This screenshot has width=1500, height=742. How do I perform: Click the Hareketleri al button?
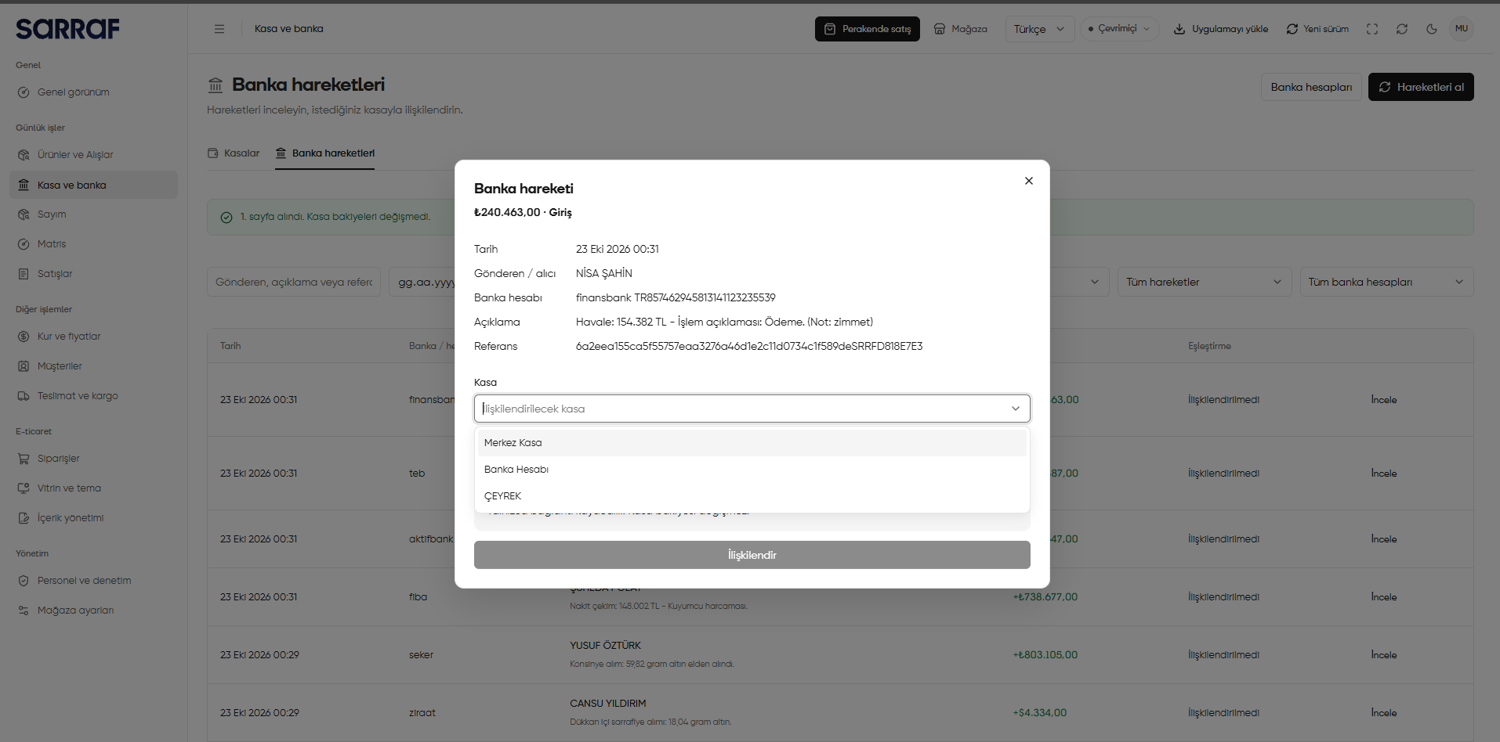click(1421, 87)
